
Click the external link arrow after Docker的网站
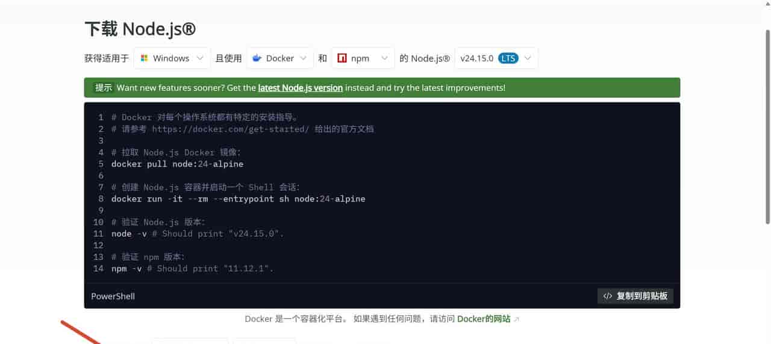pyautogui.click(x=516, y=319)
